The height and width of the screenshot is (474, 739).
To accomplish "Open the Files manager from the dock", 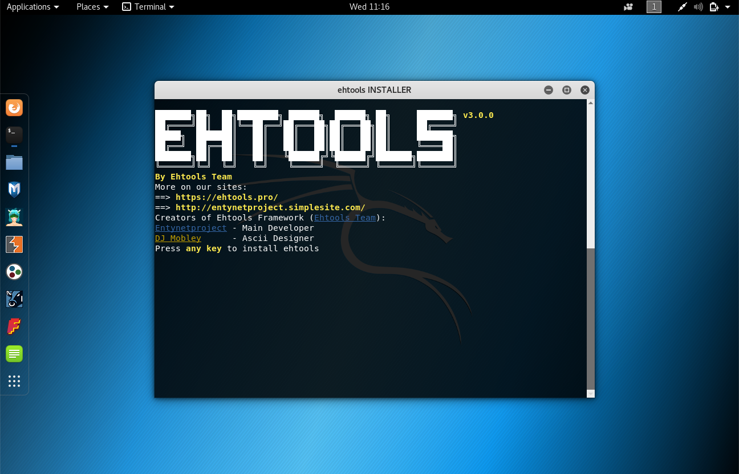I will click(x=14, y=162).
